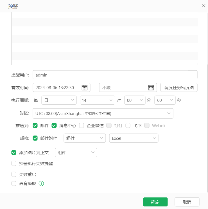Close the 预警 dialog with X
The image size is (208, 209).
click(x=204, y=6)
